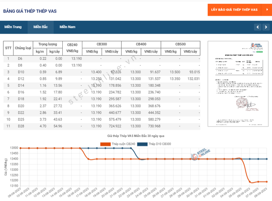Click the previous tab arrow icon
Screen dimensions: 272x201
pos(258,27)
